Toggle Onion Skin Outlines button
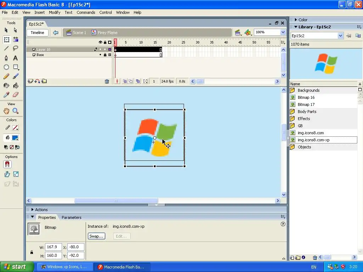Viewport: 363px width, 272px height. (131, 81)
